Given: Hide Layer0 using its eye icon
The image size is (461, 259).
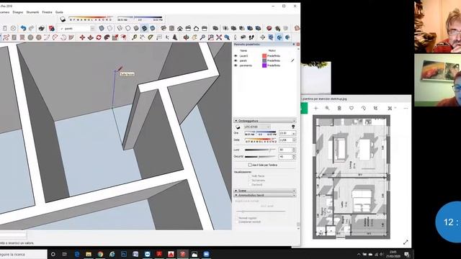Looking at the screenshot, I should click(236, 56).
